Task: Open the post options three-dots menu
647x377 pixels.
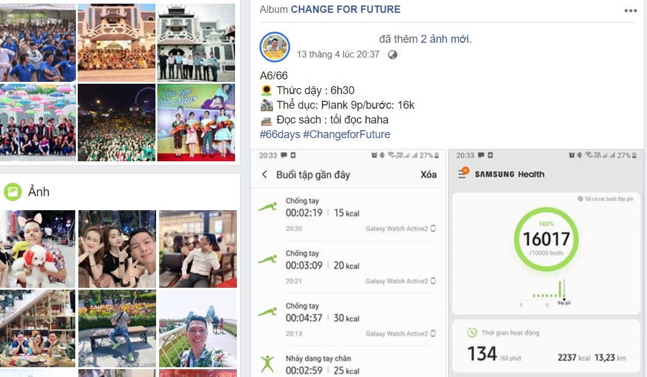Action: (630, 11)
